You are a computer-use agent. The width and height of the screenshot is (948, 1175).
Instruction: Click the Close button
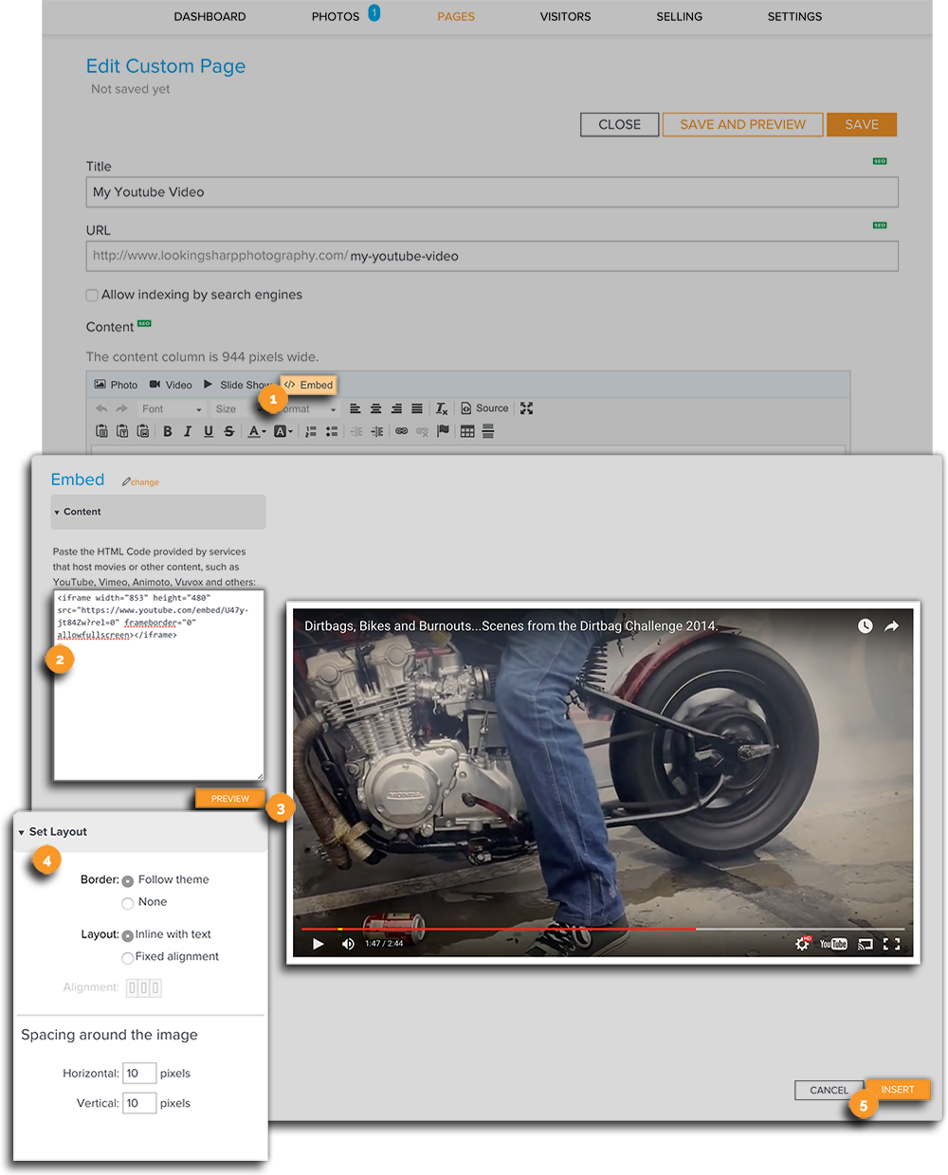[x=620, y=124]
